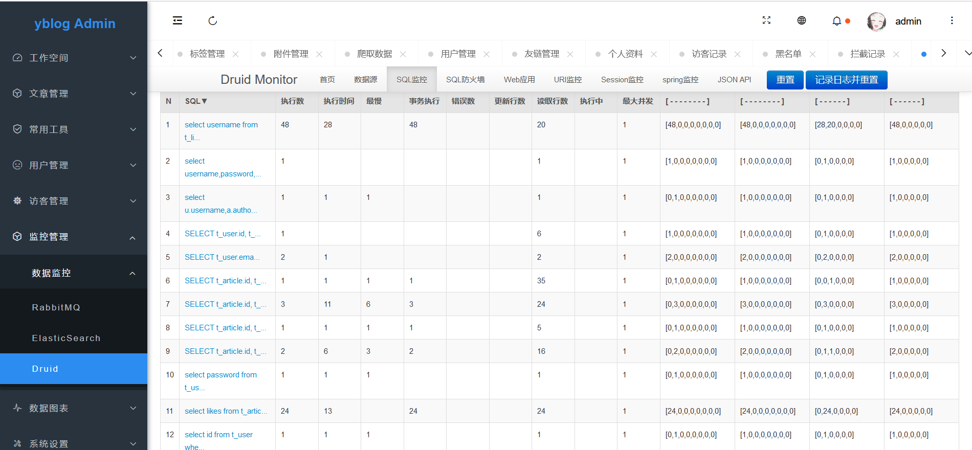Image resolution: width=972 pixels, height=450 pixels.
Task: Open the tab list dropdown chevron
Action: click(x=967, y=53)
